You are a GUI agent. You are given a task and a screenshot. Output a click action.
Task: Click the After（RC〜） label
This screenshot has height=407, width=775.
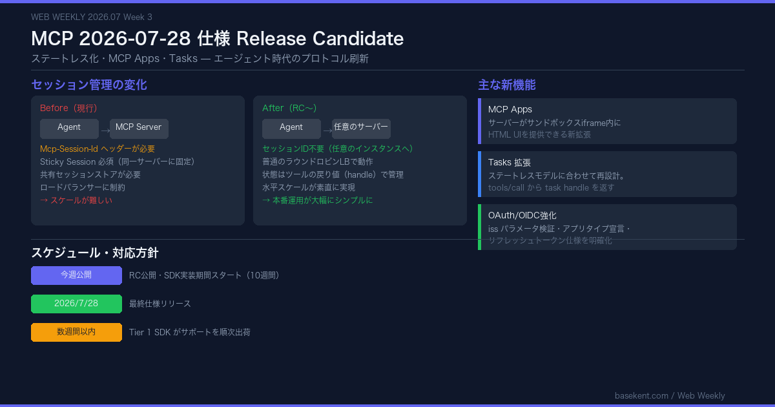[x=289, y=108]
